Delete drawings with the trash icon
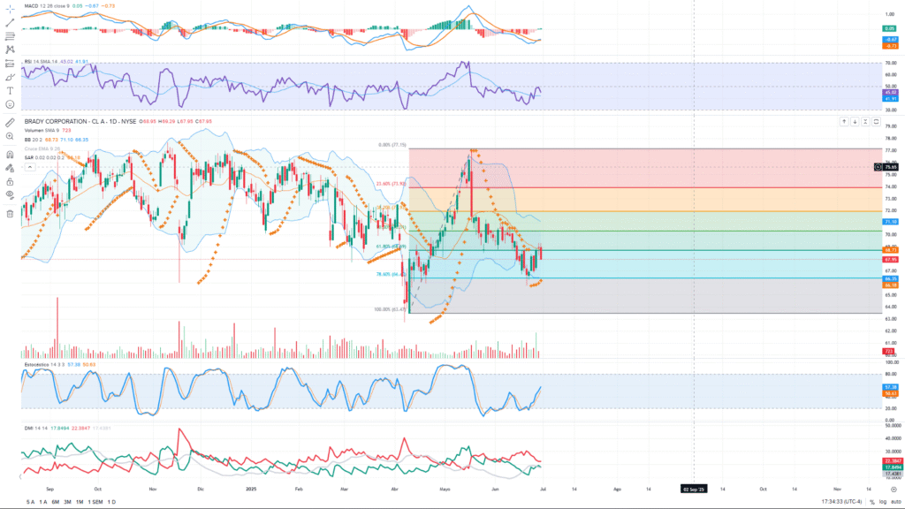905x509 pixels. 10,213
